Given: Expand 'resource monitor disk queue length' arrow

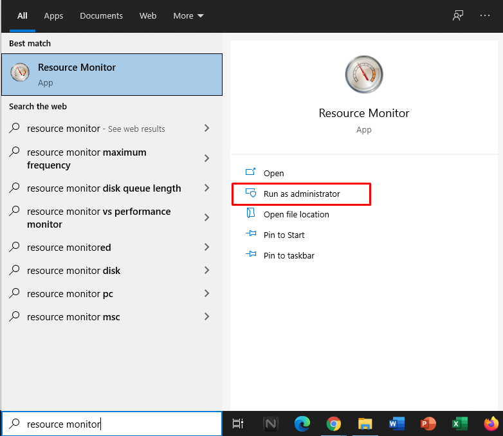Looking at the screenshot, I should tap(207, 188).
